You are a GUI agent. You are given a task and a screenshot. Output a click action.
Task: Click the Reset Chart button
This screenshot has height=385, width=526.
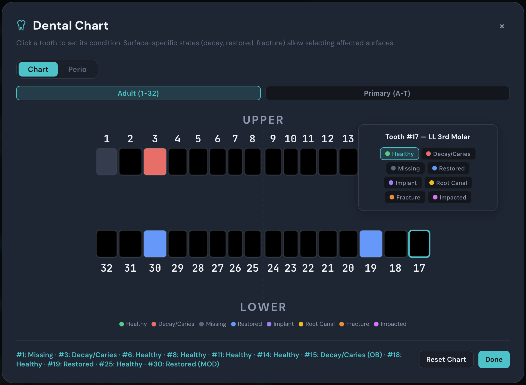[446, 359]
